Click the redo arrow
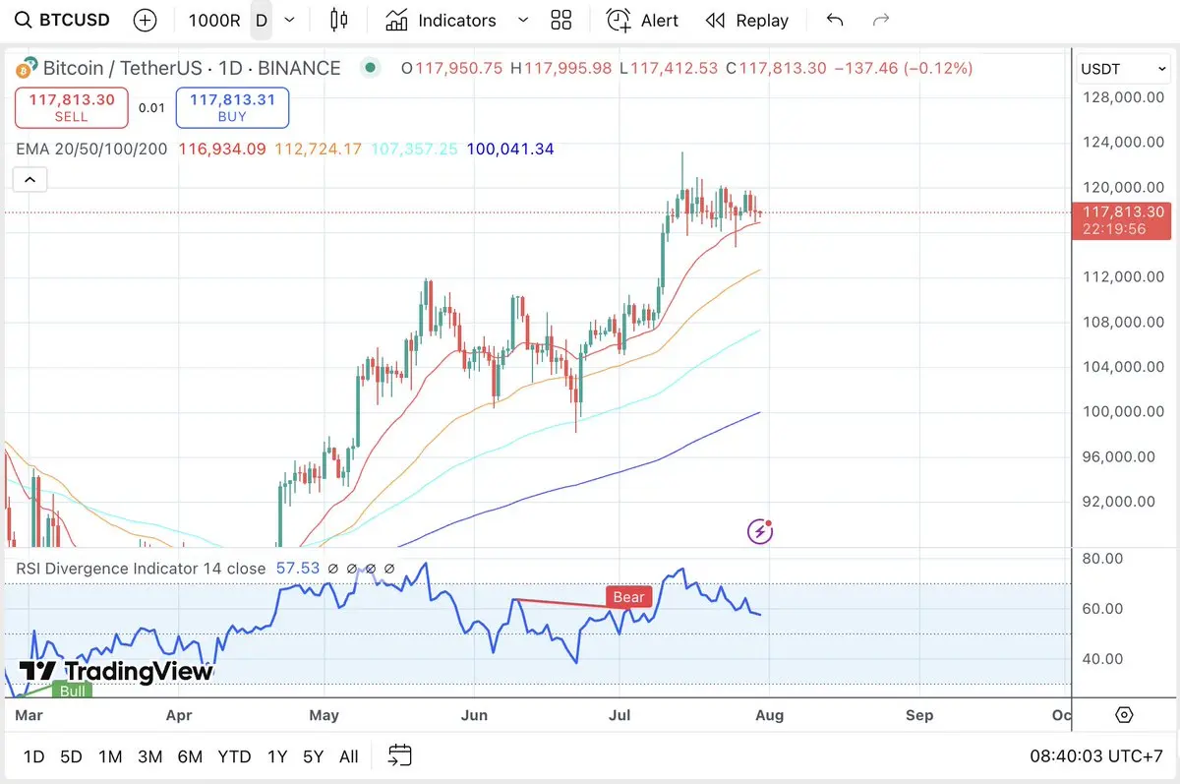This screenshot has width=1180, height=784. [x=881, y=20]
